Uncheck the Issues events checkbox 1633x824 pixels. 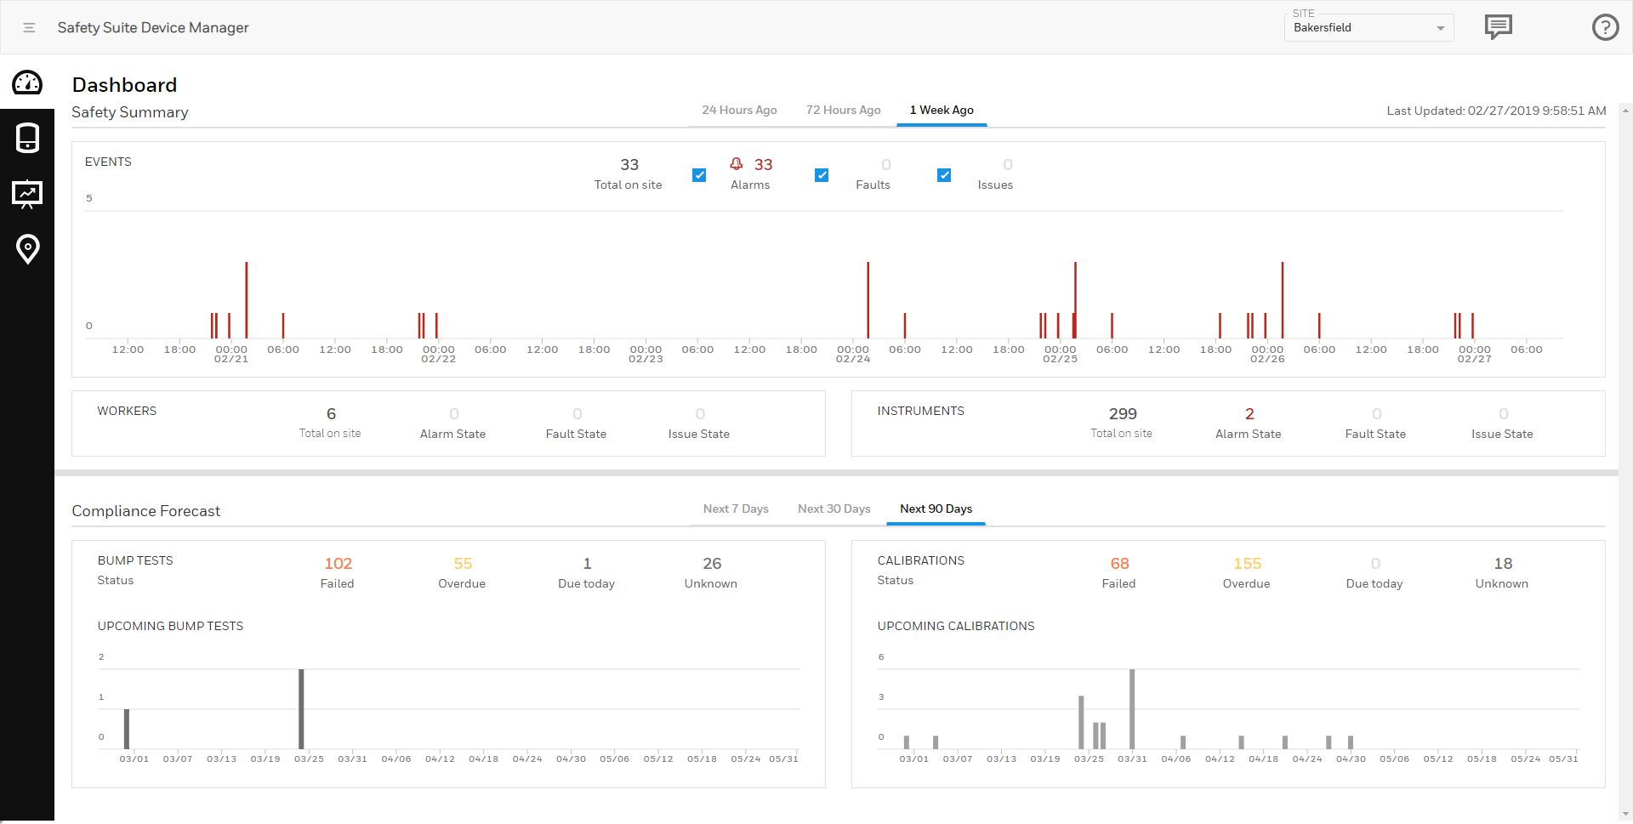[x=944, y=175]
